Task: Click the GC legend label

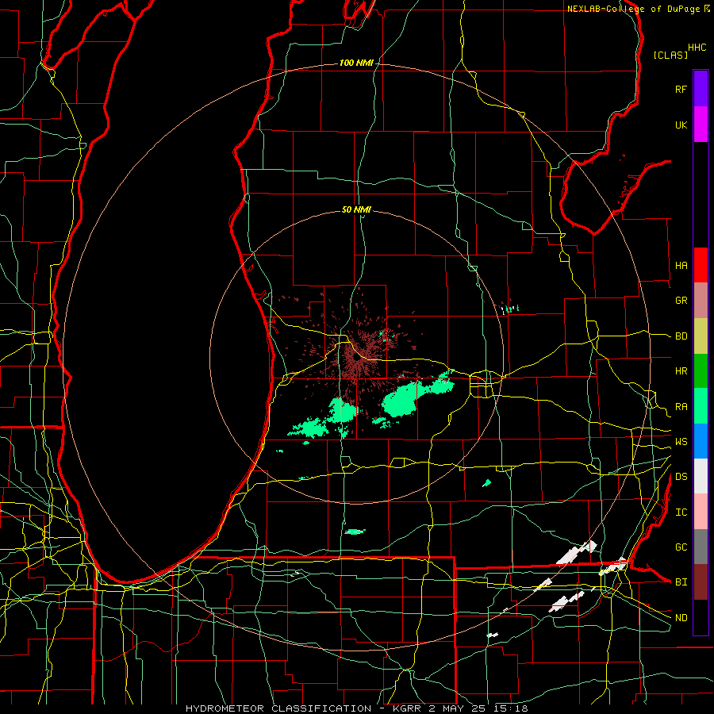Action: [x=681, y=547]
